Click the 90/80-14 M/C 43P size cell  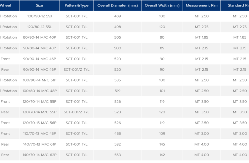click(x=39, y=48)
